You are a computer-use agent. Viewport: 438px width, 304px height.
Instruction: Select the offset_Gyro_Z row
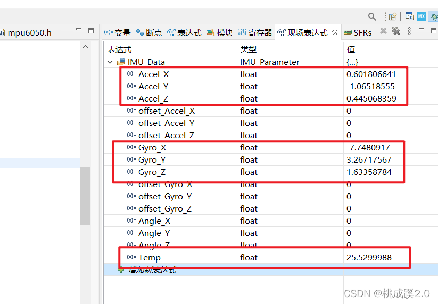271,209
